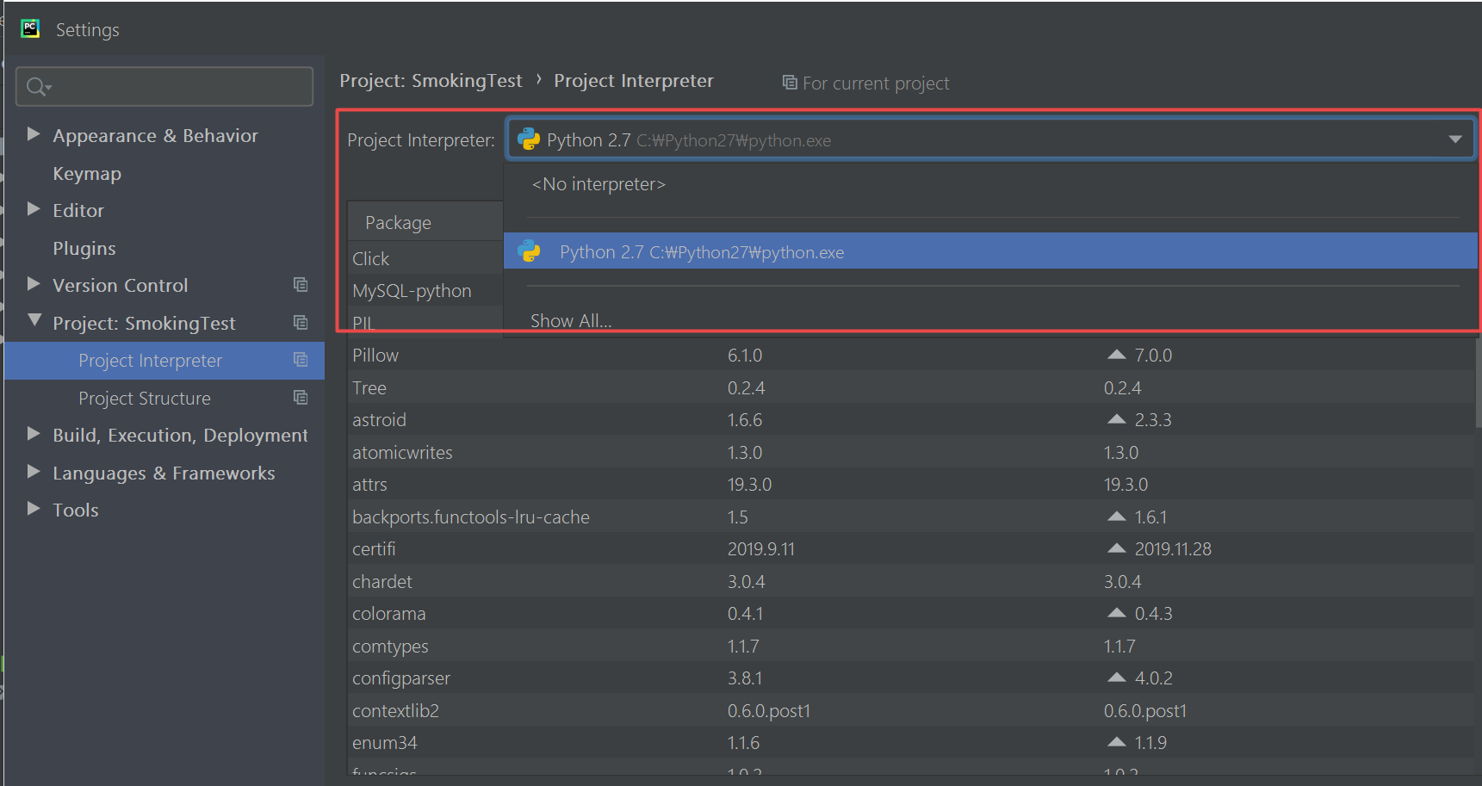Click the search magnifier icon
This screenshot has height=786, width=1482.
[37, 86]
